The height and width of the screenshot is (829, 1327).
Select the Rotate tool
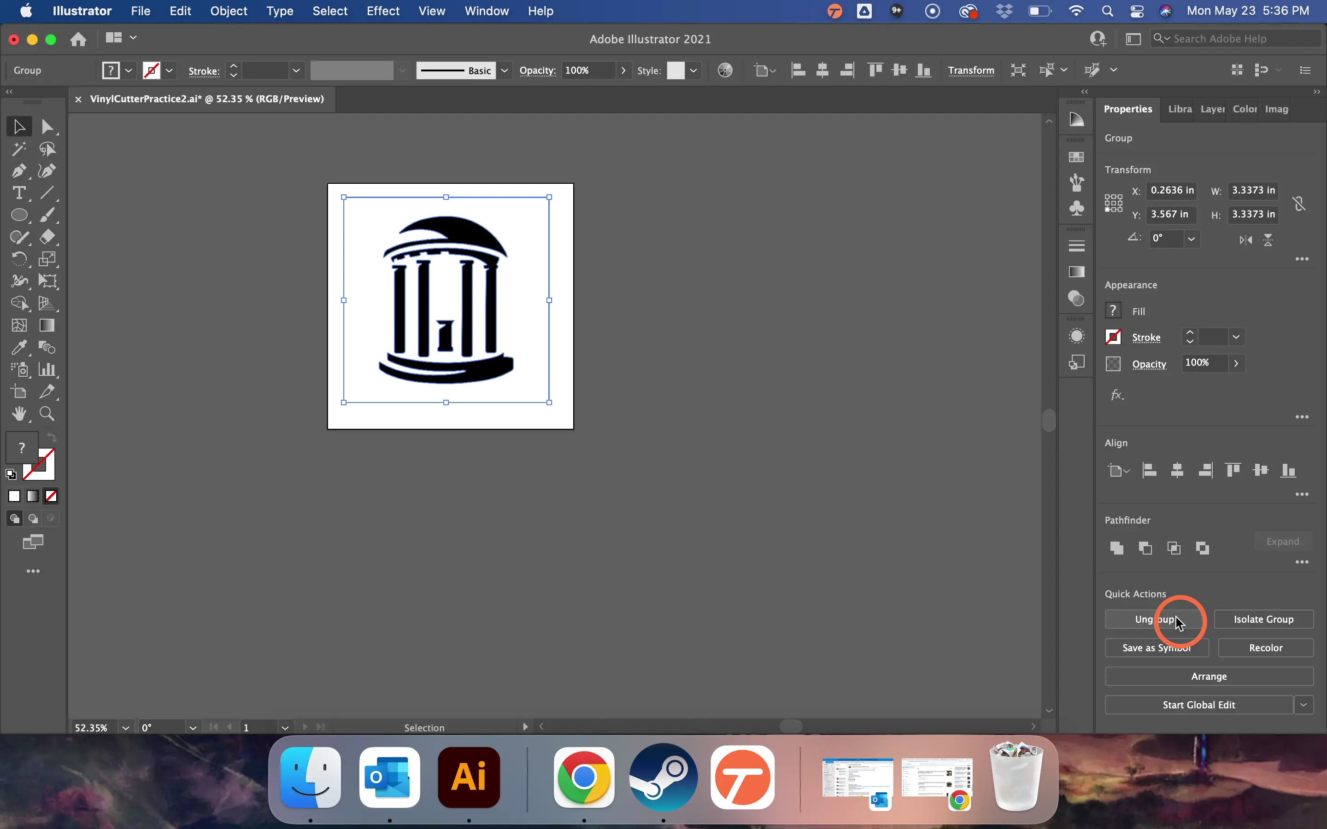tap(19, 259)
